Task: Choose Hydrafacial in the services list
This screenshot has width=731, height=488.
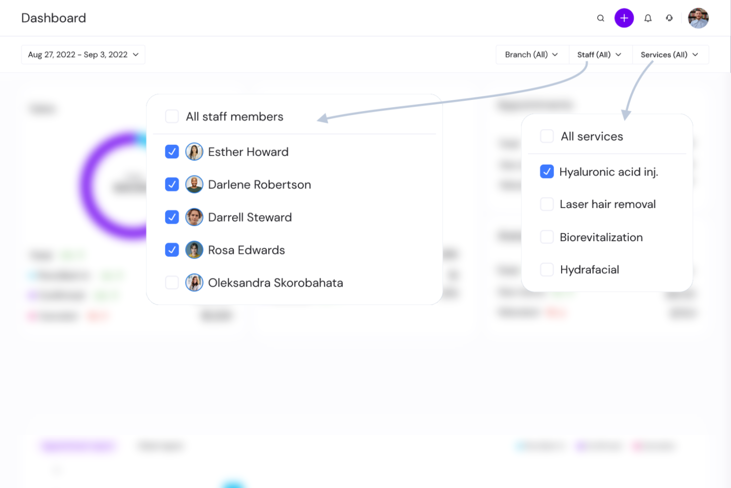Action: 547,269
